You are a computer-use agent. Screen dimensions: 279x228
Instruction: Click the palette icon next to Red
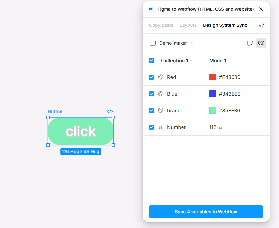(x=161, y=77)
